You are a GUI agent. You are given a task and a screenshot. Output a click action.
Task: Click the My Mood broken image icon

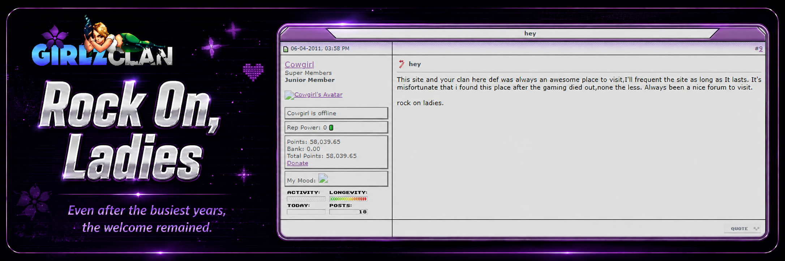(x=323, y=178)
